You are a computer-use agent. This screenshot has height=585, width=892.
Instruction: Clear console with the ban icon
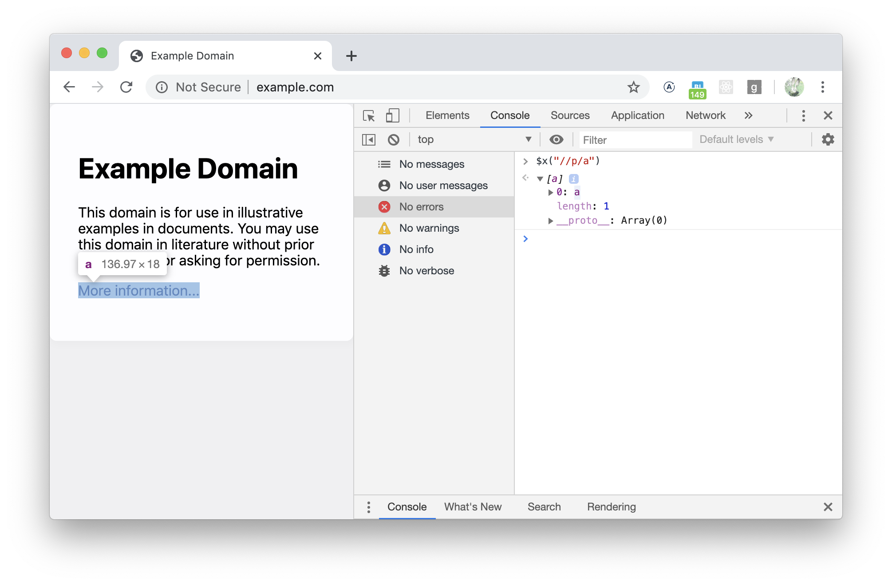pyautogui.click(x=393, y=140)
